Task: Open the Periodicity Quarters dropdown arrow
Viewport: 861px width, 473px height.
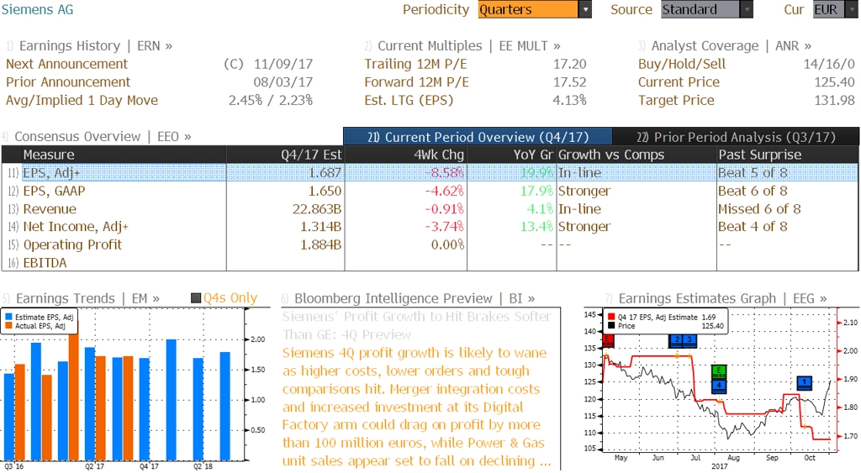Action: (x=585, y=9)
